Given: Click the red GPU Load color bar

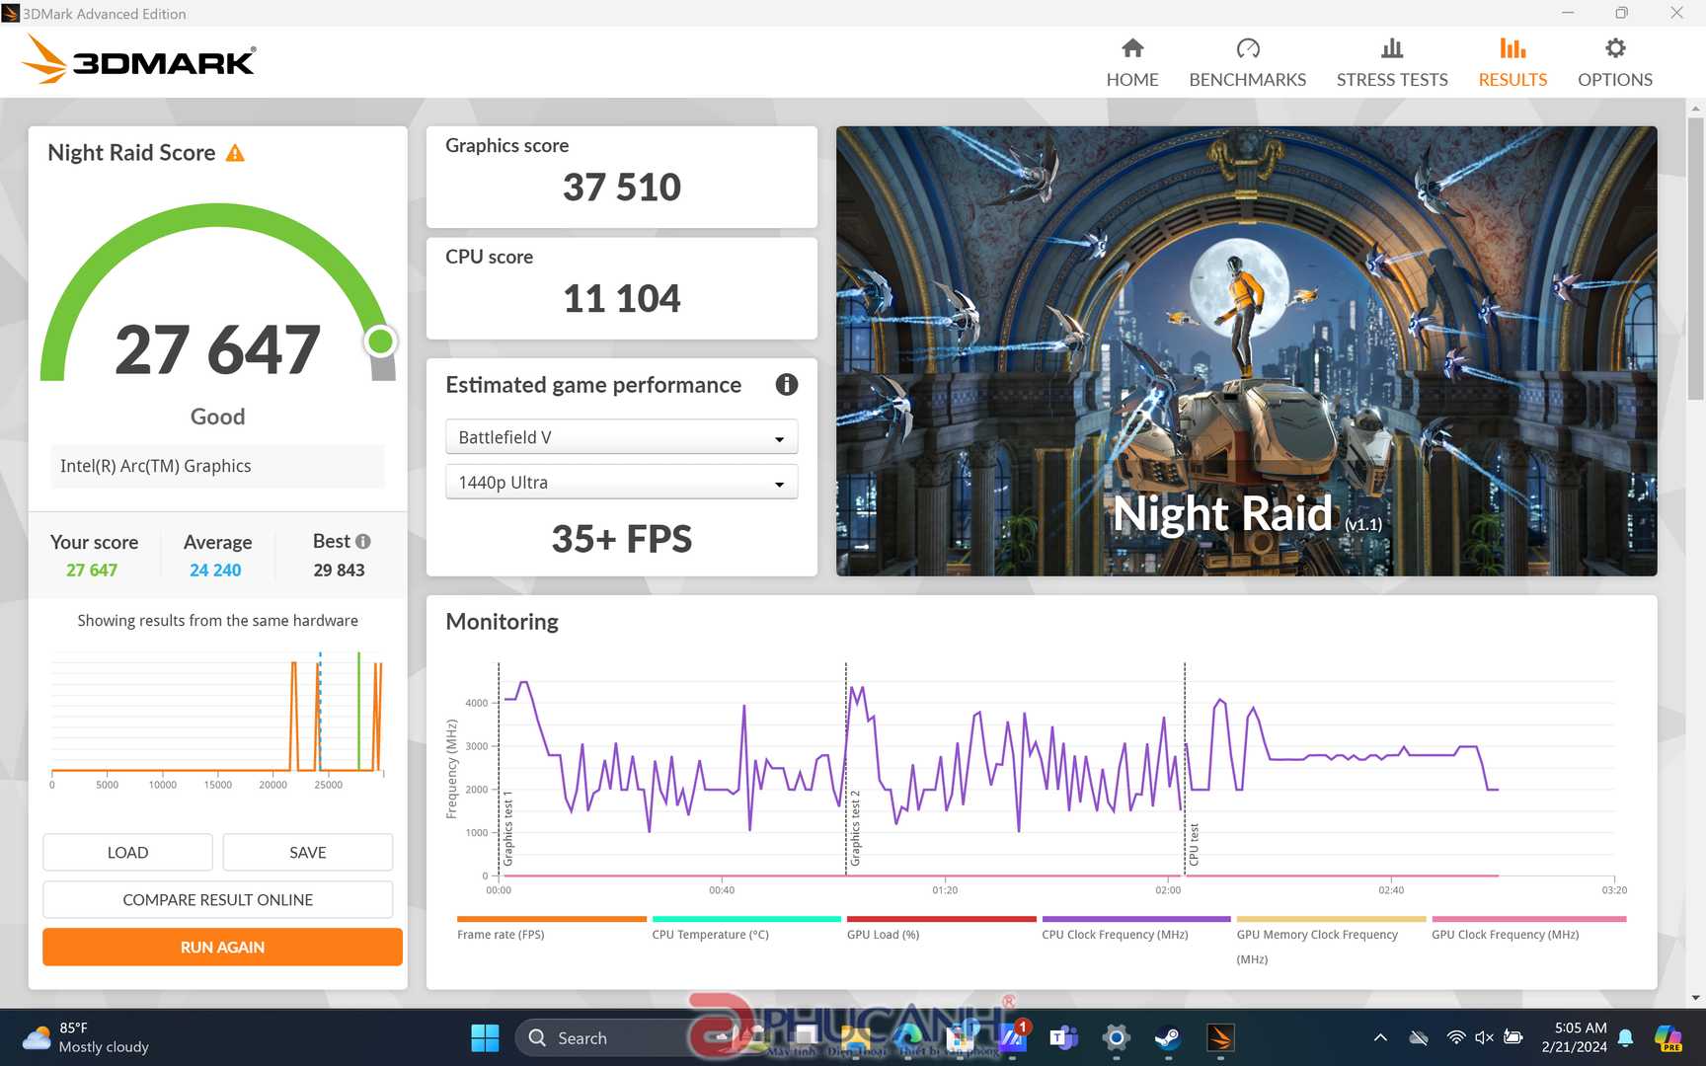Looking at the screenshot, I should point(941,919).
